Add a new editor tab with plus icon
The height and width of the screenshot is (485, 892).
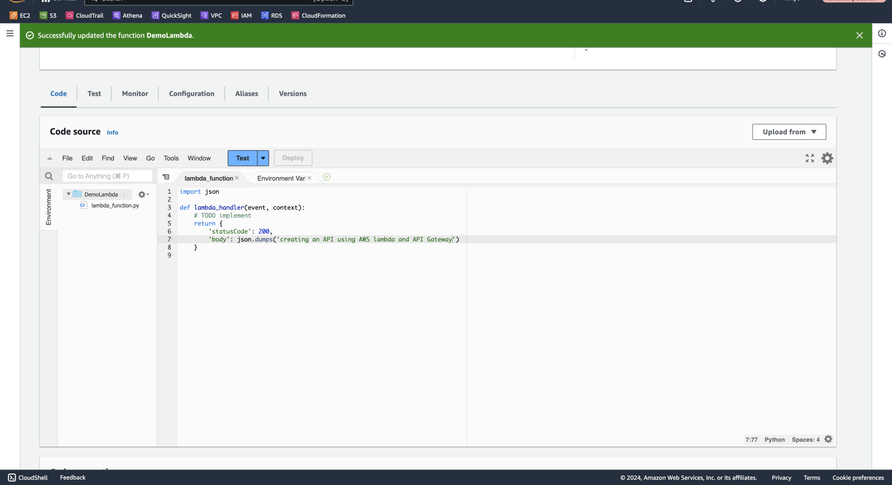[327, 177]
